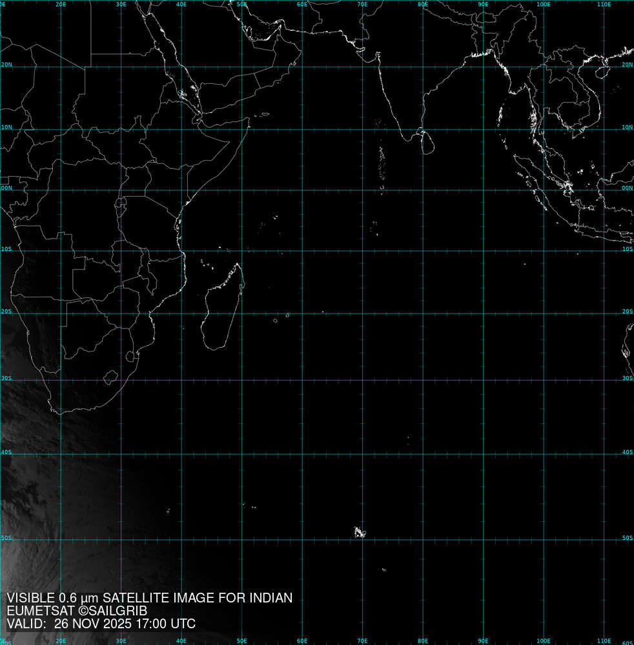Select the 10S latitude label on right edge
634x645 pixels.
627,249
